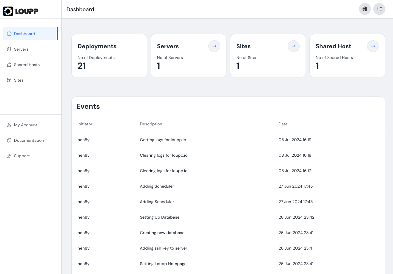The image size is (393, 274).
Task: Click the Shared Hosts icon in sidebar
Action: [x=9, y=65]
